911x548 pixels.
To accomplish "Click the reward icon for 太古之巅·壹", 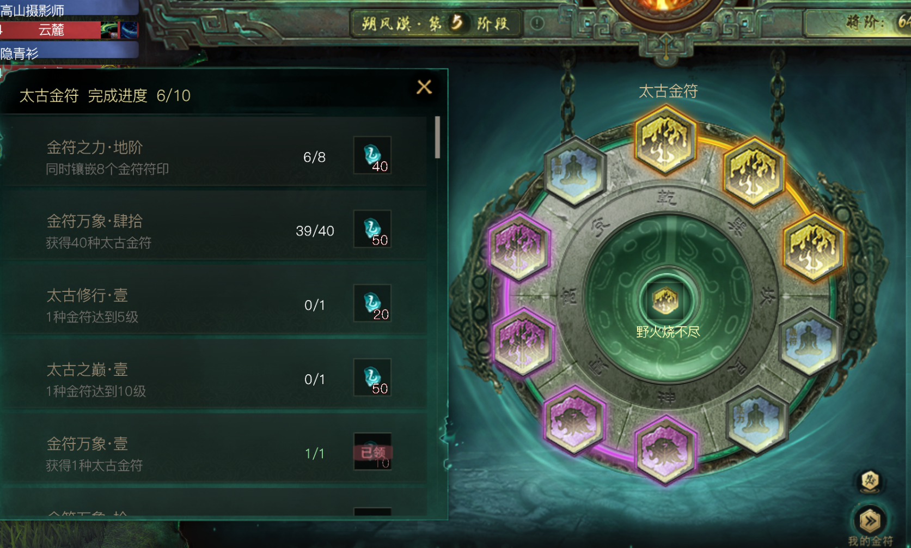I will (x=372, y=377).
